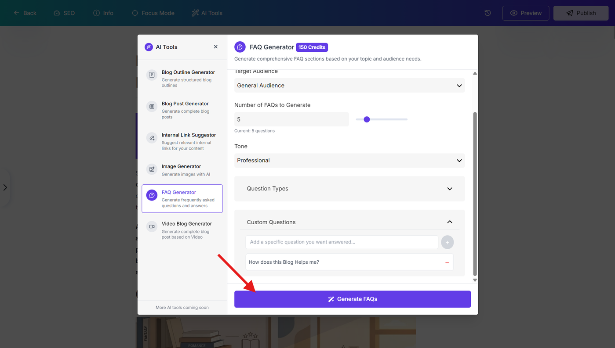Open the SEO menu item
Viewport: 615px width, 348px height.
click(x=64, y=13)
